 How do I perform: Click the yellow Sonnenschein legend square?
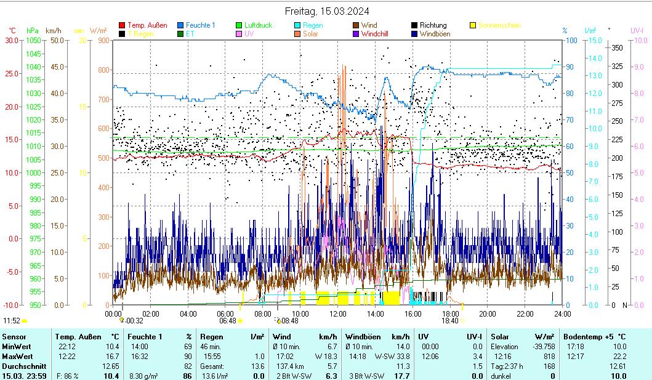pyautogui.click(x=473, y=25)
